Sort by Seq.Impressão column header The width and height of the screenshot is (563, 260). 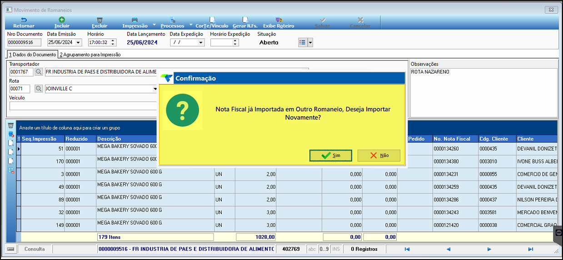click(42, 139)
